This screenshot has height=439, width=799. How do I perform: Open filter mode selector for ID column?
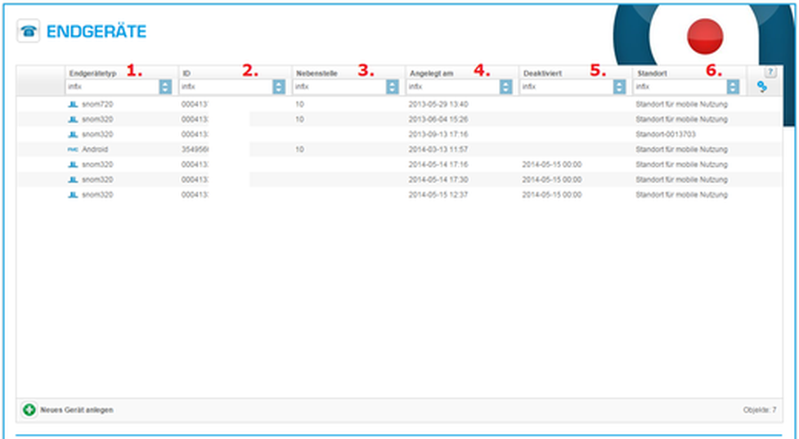(279, 87)
